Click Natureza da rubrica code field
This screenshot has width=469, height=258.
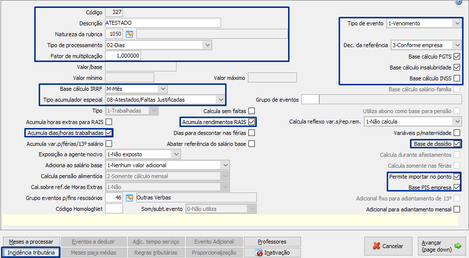click(x=114, y=34)
